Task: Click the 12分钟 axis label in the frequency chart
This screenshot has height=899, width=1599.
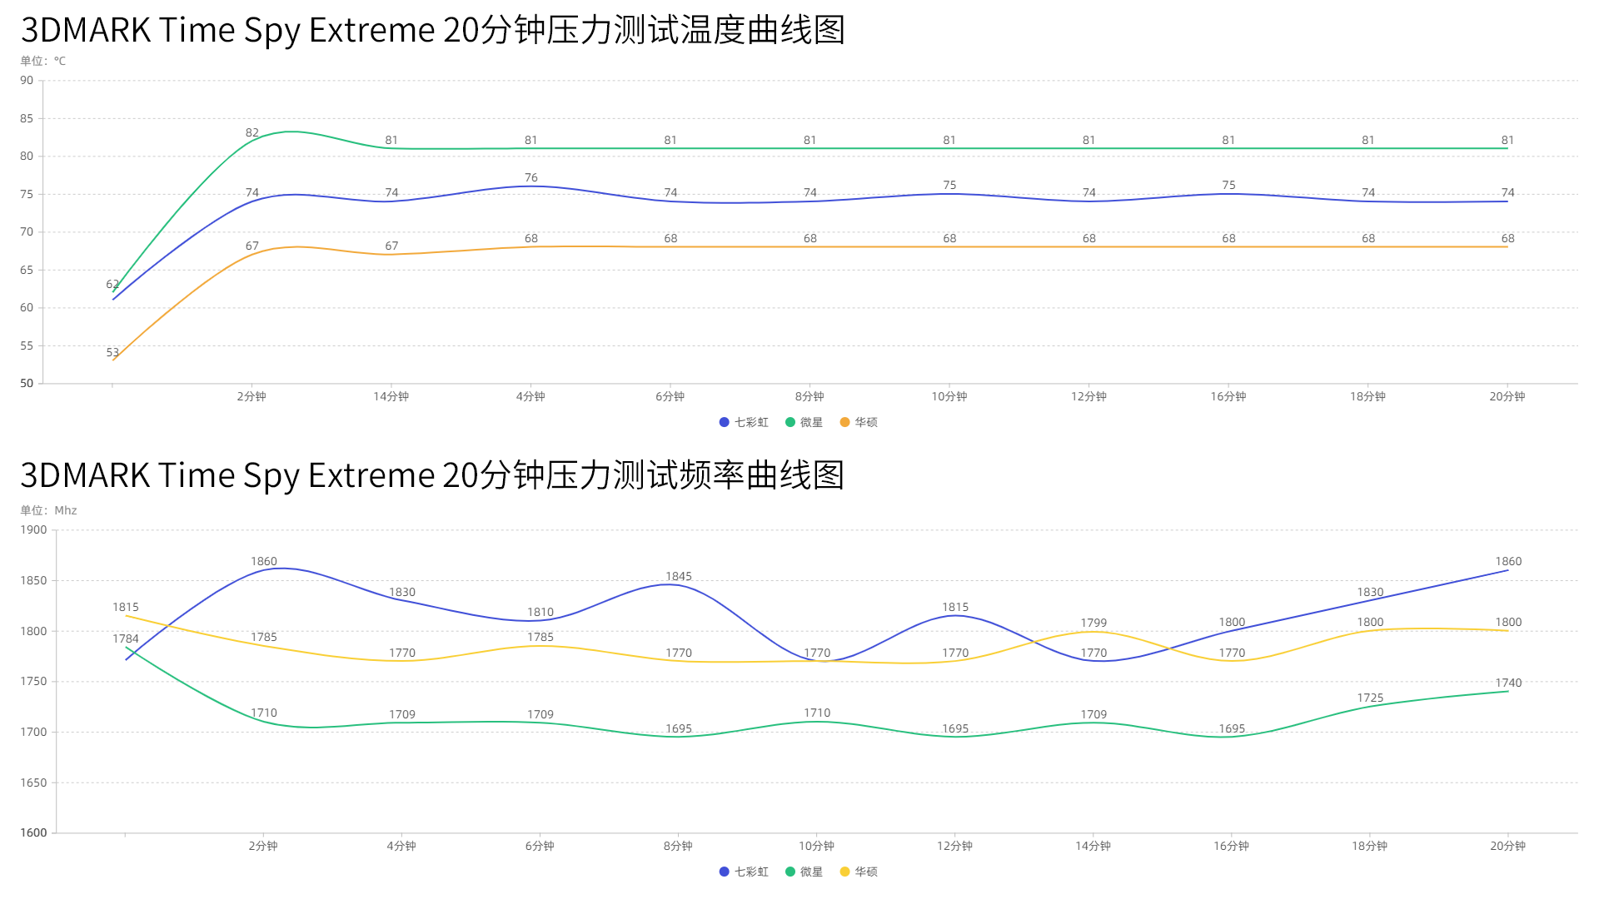Action: coord(954,846)
